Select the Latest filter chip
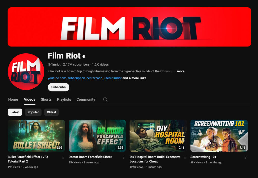This screenshot has height=178, width=258. click(15, 112)
